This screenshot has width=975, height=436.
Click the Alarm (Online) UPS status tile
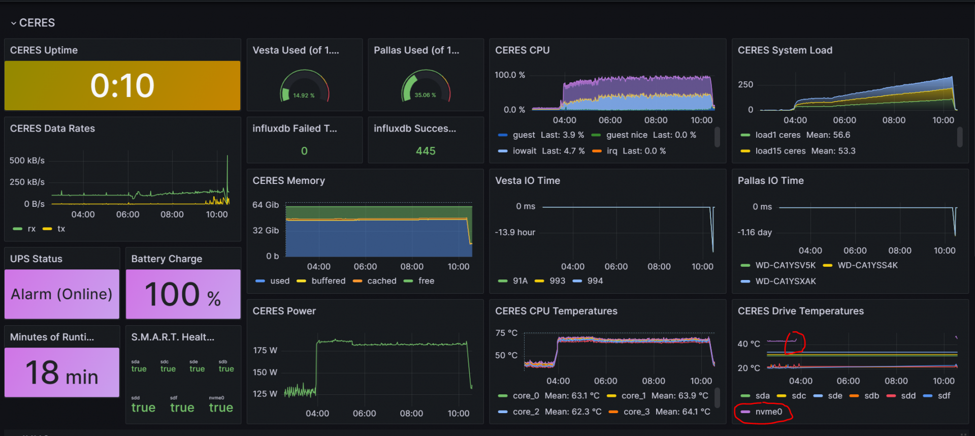pos(62,294)
